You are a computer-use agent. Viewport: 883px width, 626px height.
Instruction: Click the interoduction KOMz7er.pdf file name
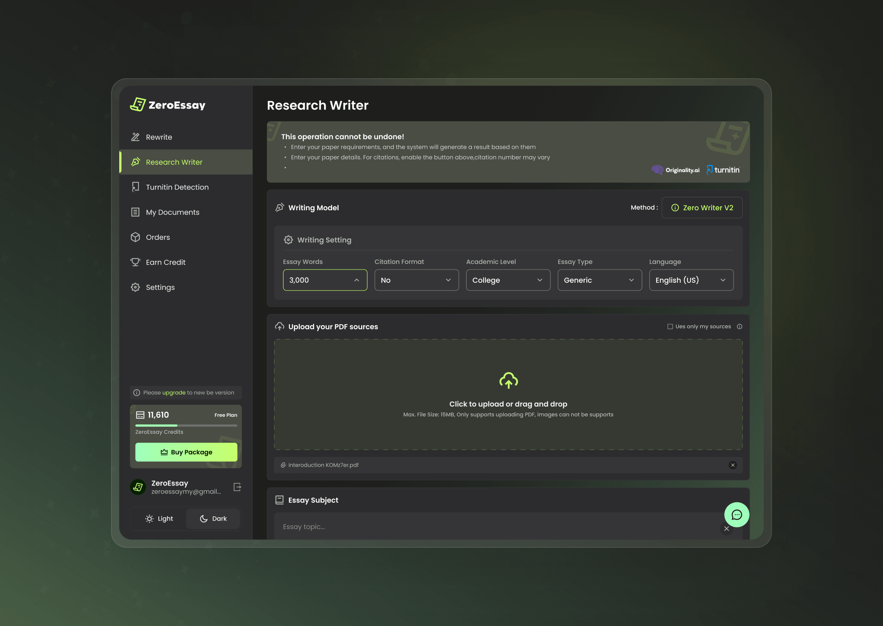click(323, 465)
